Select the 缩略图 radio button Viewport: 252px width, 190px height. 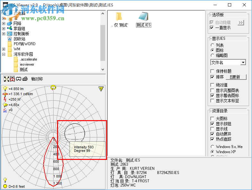(x=212, y=55)
